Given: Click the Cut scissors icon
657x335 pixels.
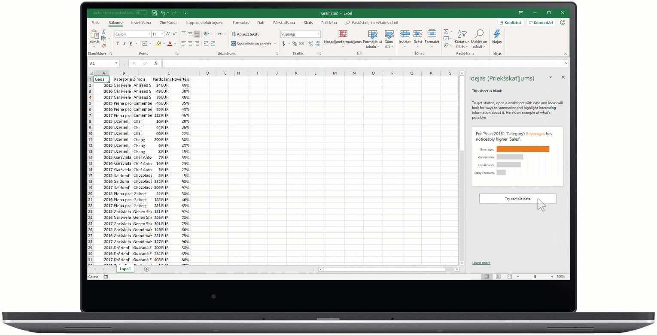Looking at the screenshot, I should coord(103,32).
